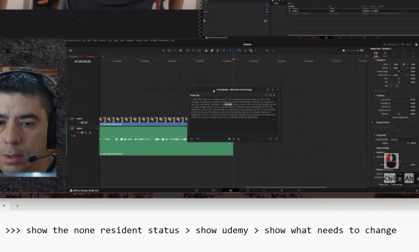Image resolution: width=419 pixels, height=252 pixels.
Task: Click the Detail Zoom icon
Action: tap(245, 50)
